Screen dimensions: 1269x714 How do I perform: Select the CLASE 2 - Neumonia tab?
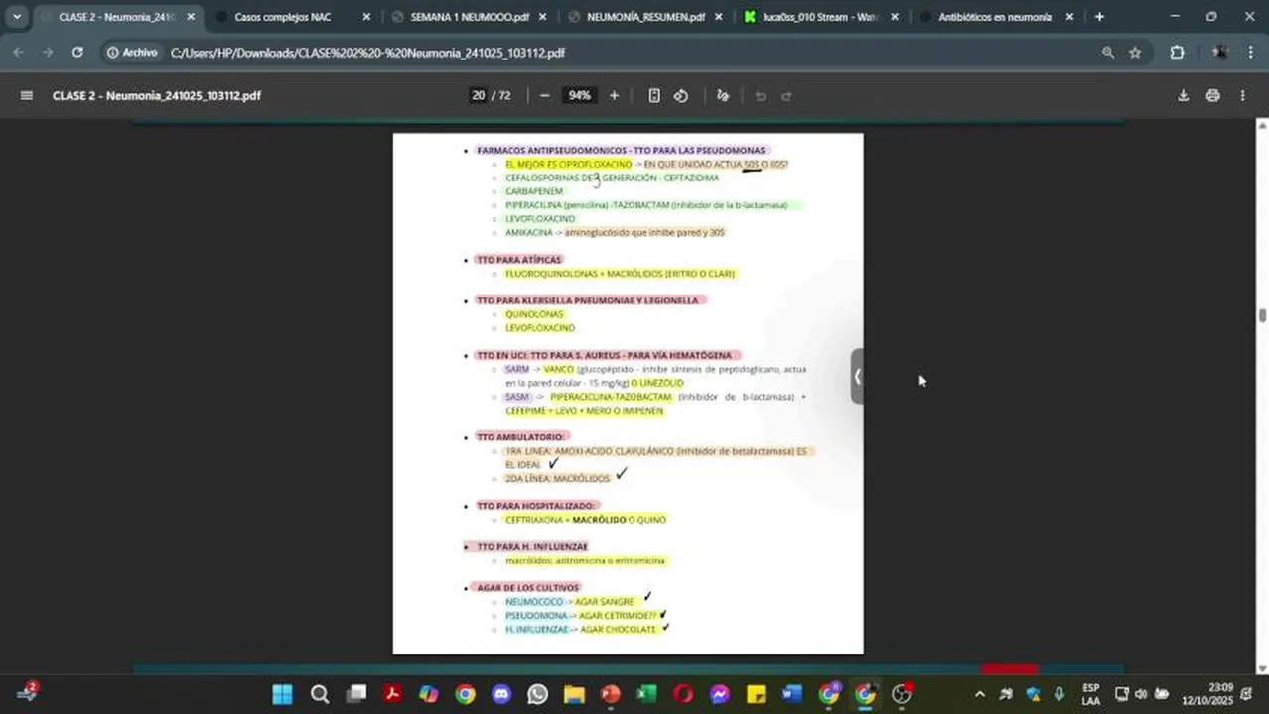[x=116, y=17]
